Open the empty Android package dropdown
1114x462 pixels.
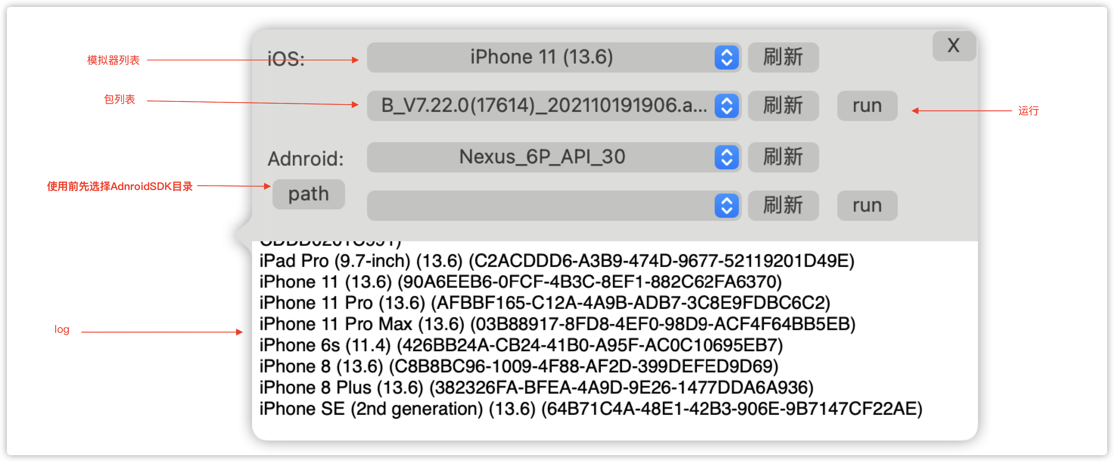[x=554, y=206]
